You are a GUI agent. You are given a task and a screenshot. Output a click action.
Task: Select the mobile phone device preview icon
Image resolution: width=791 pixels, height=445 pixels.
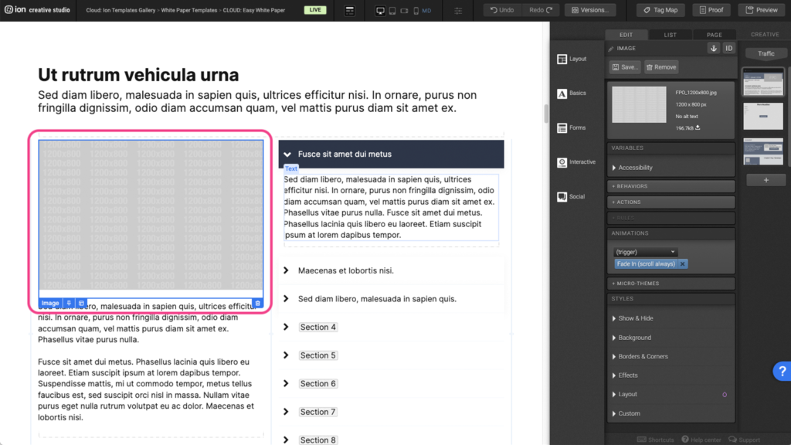point(415,11)
